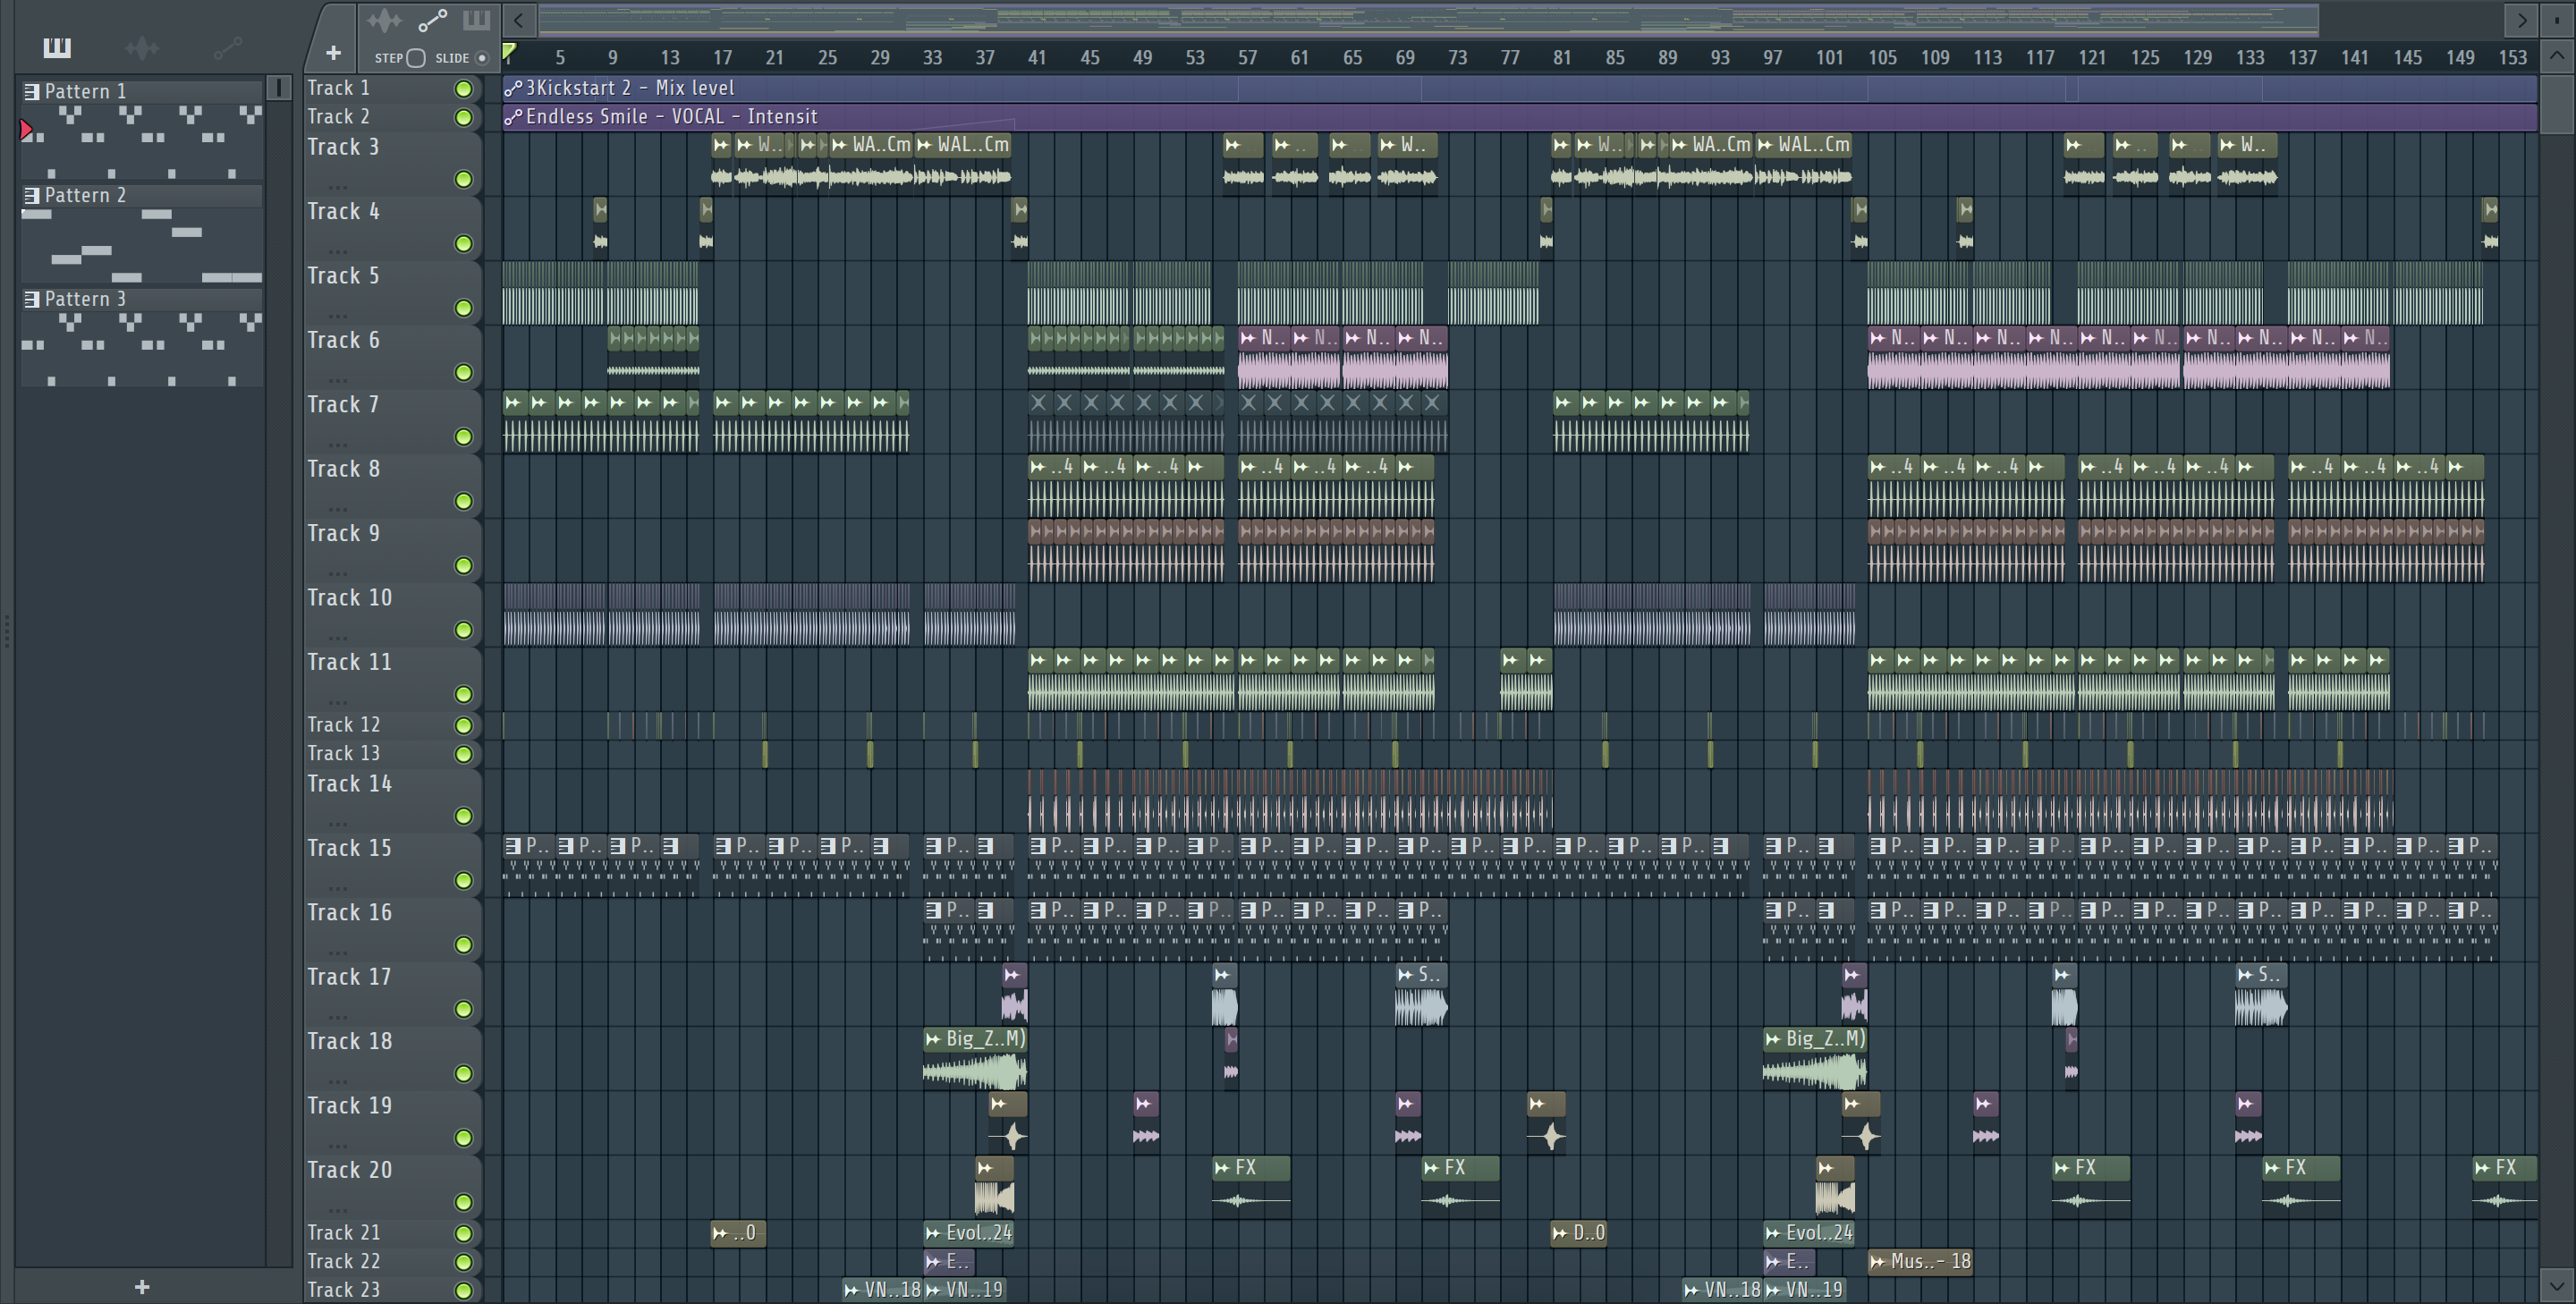Click the Pattern 2 piano roll icon
Image resolution: width=2576 pixels, height=1304 pixels.
[32, 195]
